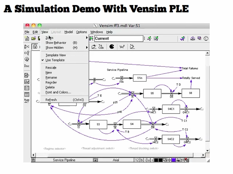
Task: Choose Rename in View menu
Action: click(65, 78)
